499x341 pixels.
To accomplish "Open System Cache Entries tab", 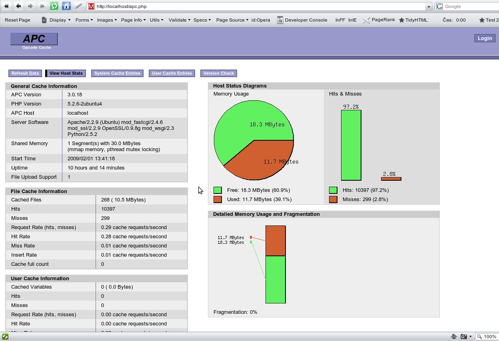I will pos(117,73).
